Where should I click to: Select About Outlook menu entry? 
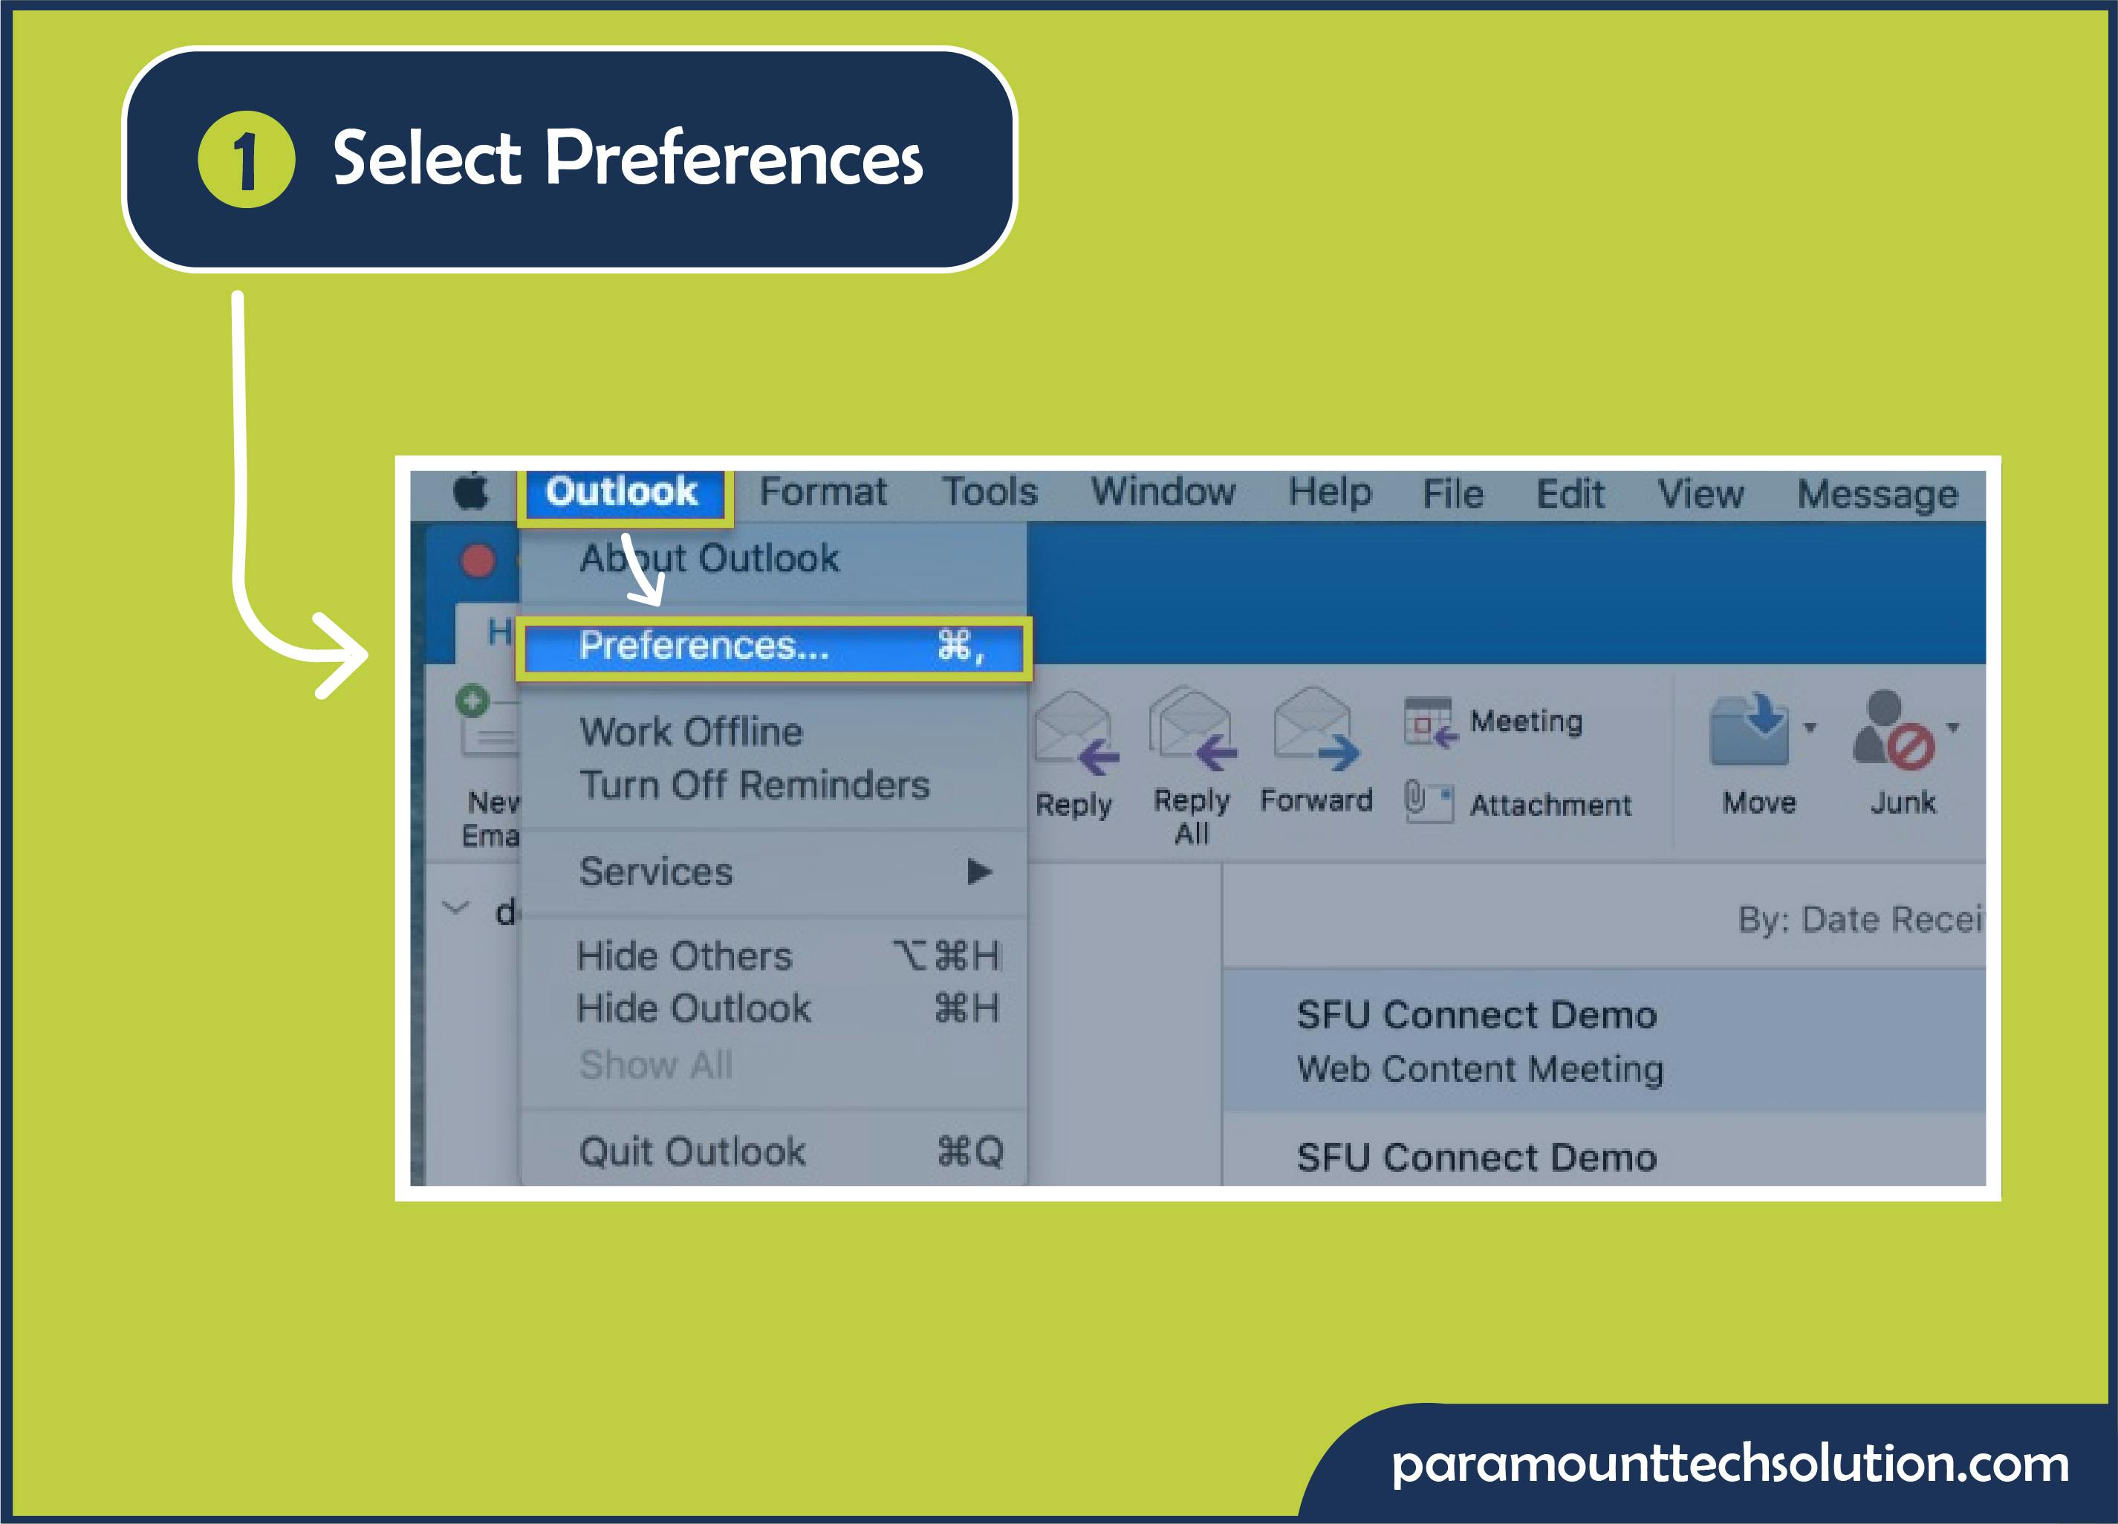[773, 559]
